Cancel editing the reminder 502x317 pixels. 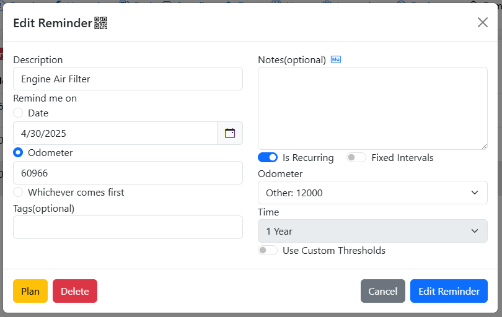[382, 291]
